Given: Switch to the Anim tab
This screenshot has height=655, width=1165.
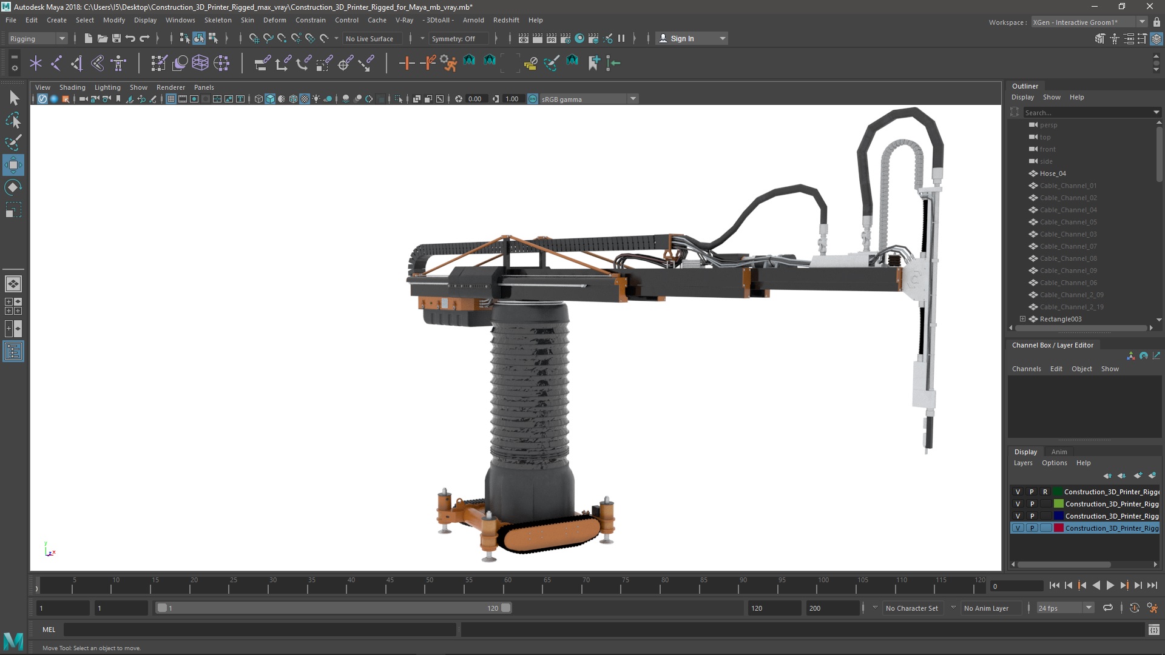Looking at the screenshot, I should 1059,451.
